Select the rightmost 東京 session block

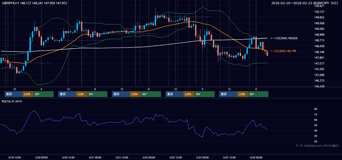[228, 94]
